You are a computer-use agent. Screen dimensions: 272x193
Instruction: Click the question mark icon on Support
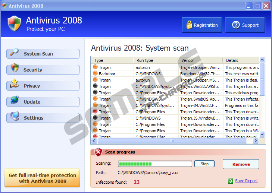coord(236,25)
